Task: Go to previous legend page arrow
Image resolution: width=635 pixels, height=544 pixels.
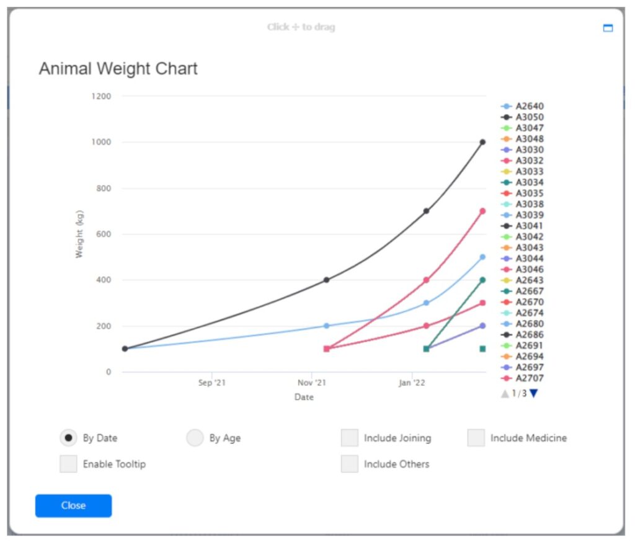Action: click(505, 393)
